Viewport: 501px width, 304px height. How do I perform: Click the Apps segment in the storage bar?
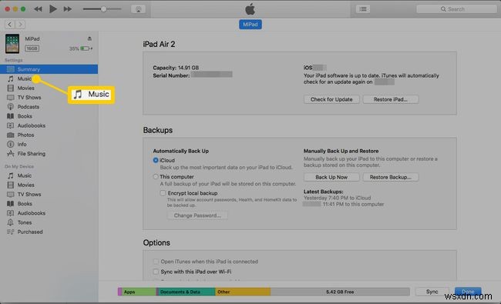[x=138, y=292]
